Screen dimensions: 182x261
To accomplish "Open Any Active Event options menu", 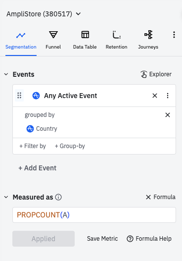I will [x=168, y=96].
